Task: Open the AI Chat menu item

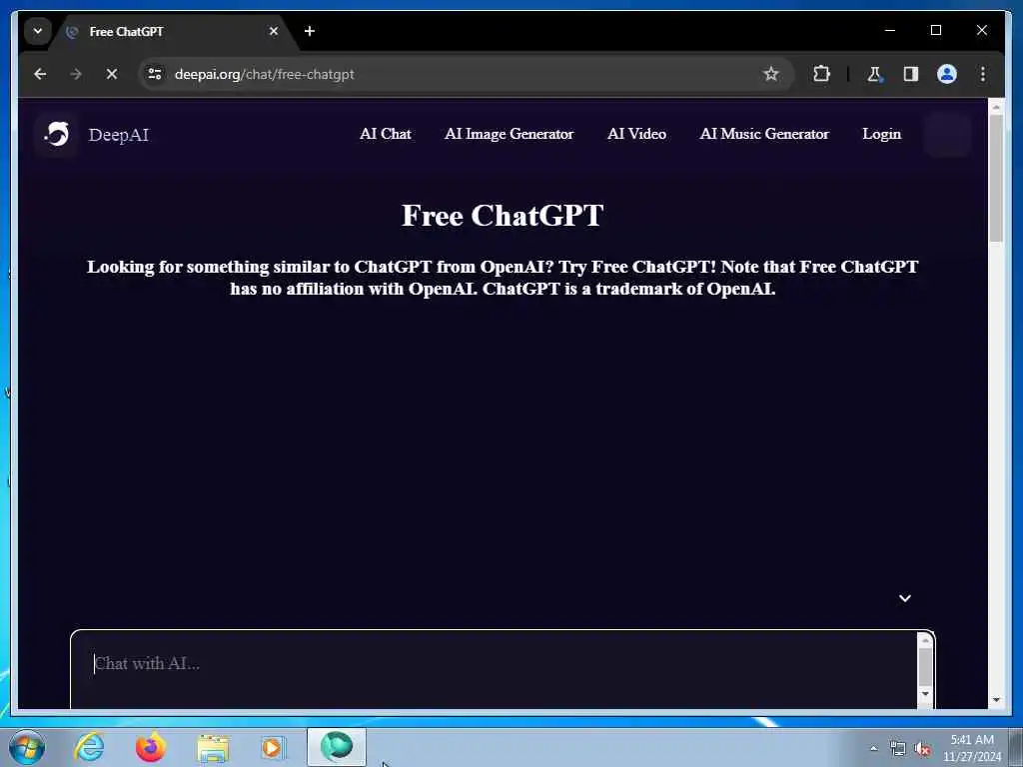Action: point(385,134)
